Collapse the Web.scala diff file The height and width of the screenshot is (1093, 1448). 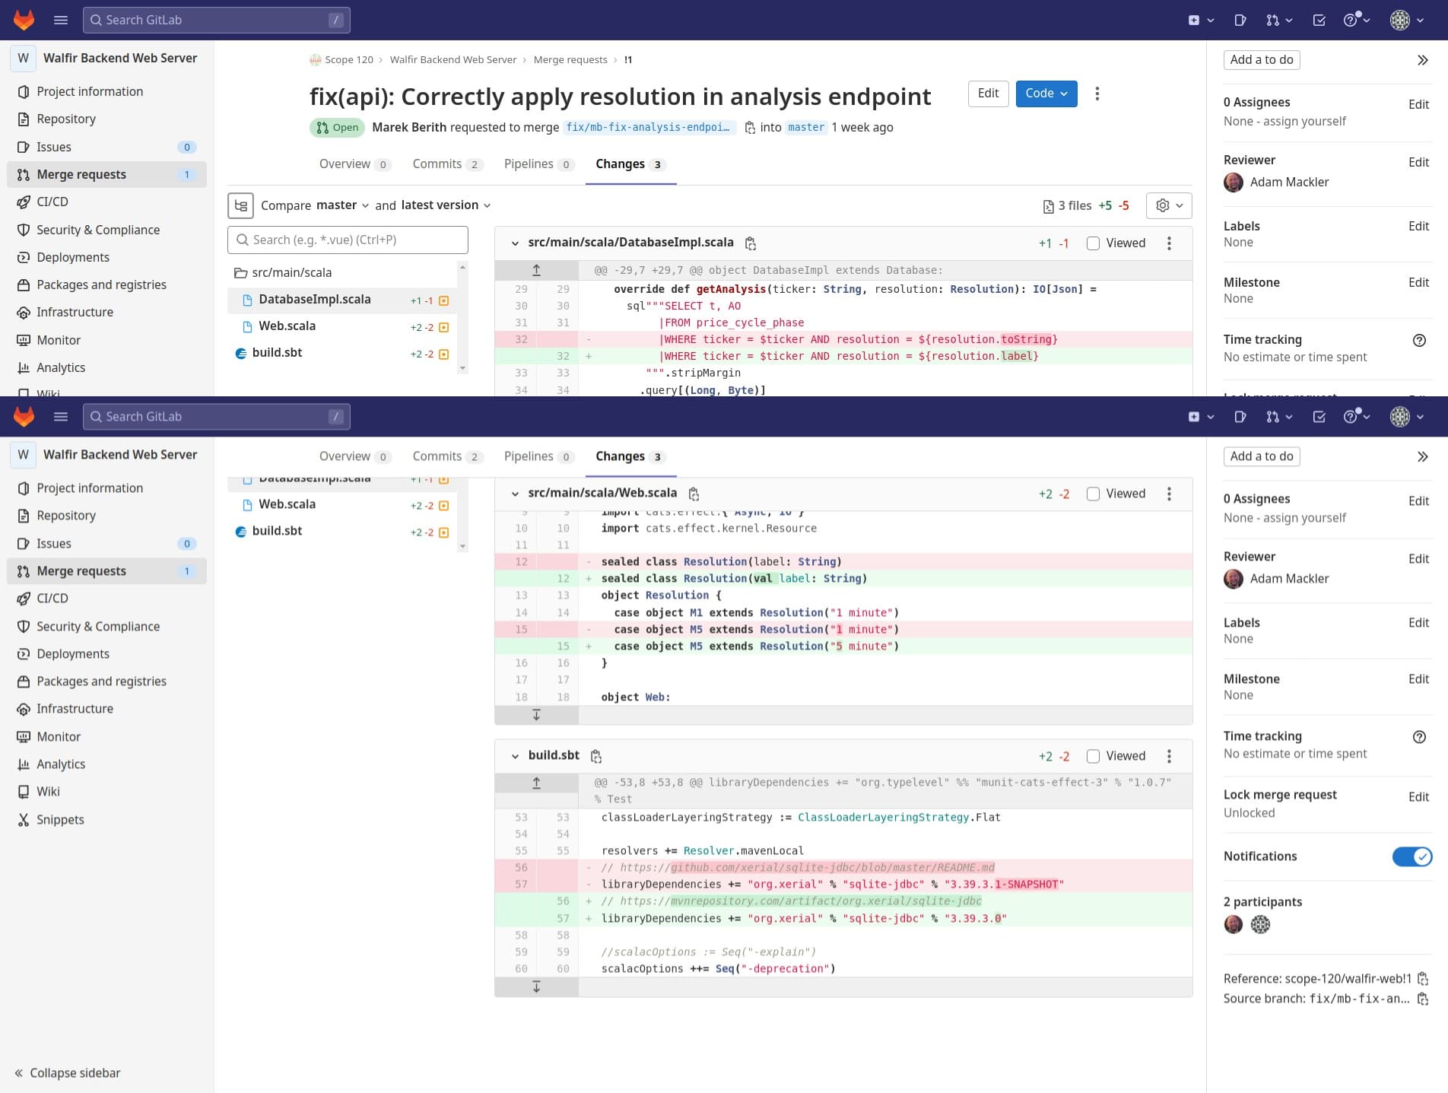coord(515,494)
